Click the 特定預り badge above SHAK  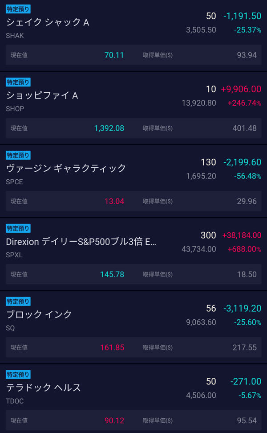[18, 9]
